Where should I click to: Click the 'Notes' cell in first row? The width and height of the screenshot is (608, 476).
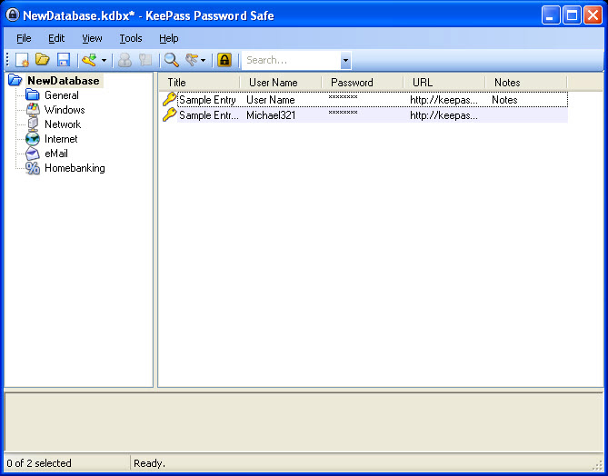coord(504,100)
